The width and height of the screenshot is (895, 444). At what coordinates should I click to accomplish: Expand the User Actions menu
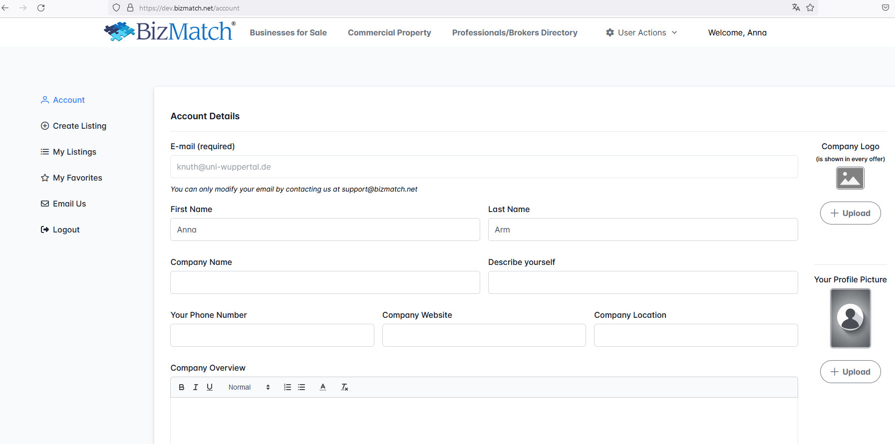[x=641, y=32]
